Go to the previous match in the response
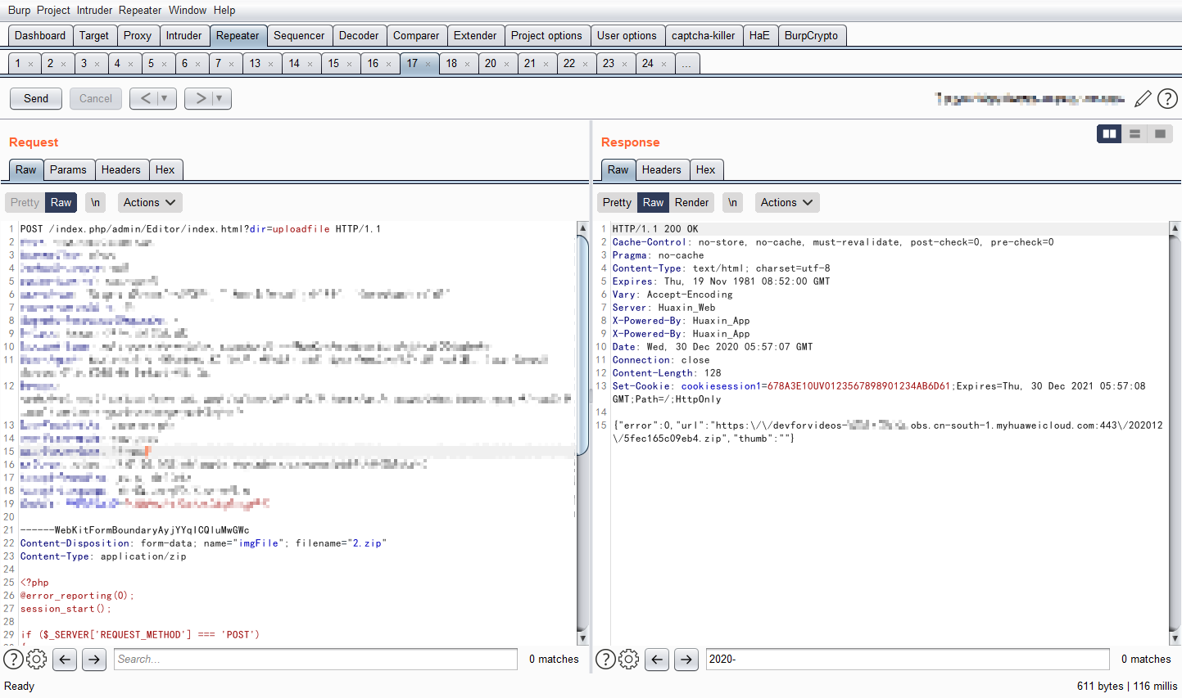Screen dimensions: 1182x698 (657, 659)
